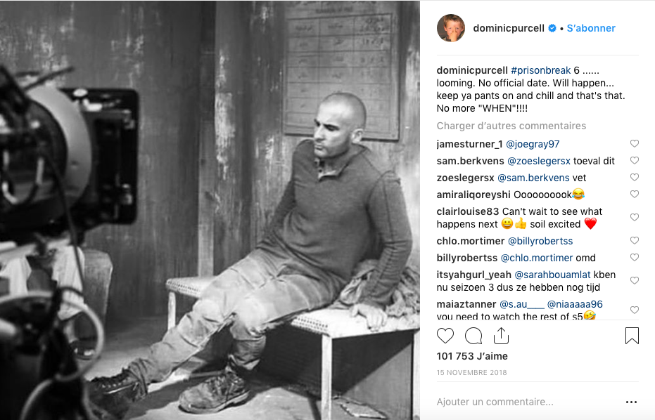Open more options ellipsis menu
Screen dimensions: 655x420
click(x=631, y=402)
